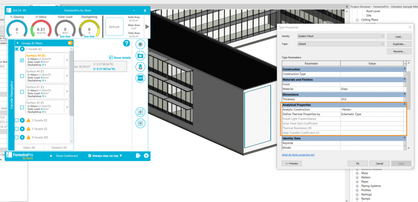This screenshot has width=418, height=202.
Task: Click the camera snapshot icon
Action: point(140,55)
